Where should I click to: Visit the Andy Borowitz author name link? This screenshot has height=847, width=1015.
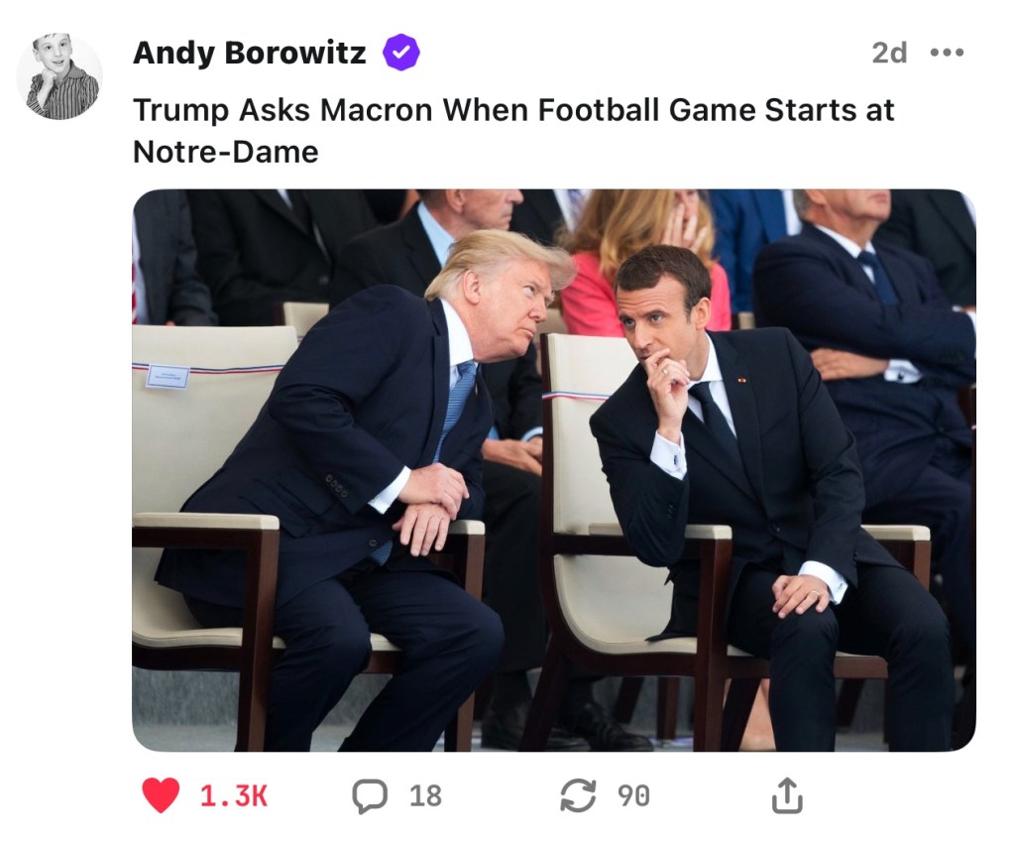[249, 53]
